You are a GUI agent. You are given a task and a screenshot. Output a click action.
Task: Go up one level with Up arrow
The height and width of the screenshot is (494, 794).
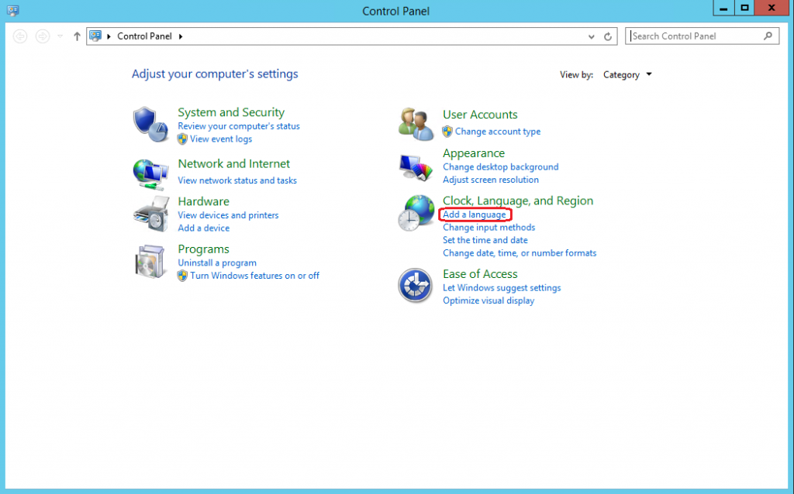(77, 36)
